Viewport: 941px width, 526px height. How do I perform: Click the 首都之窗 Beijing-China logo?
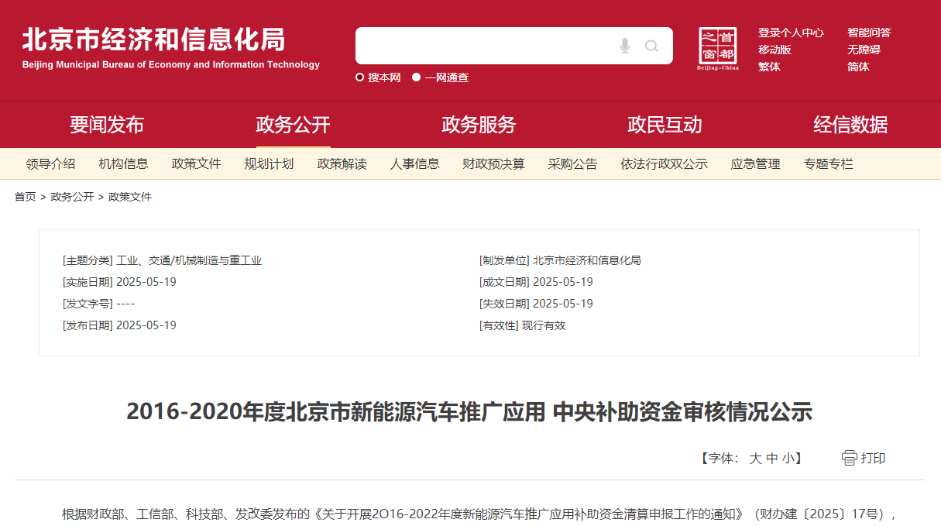click(x=718, y=48)
